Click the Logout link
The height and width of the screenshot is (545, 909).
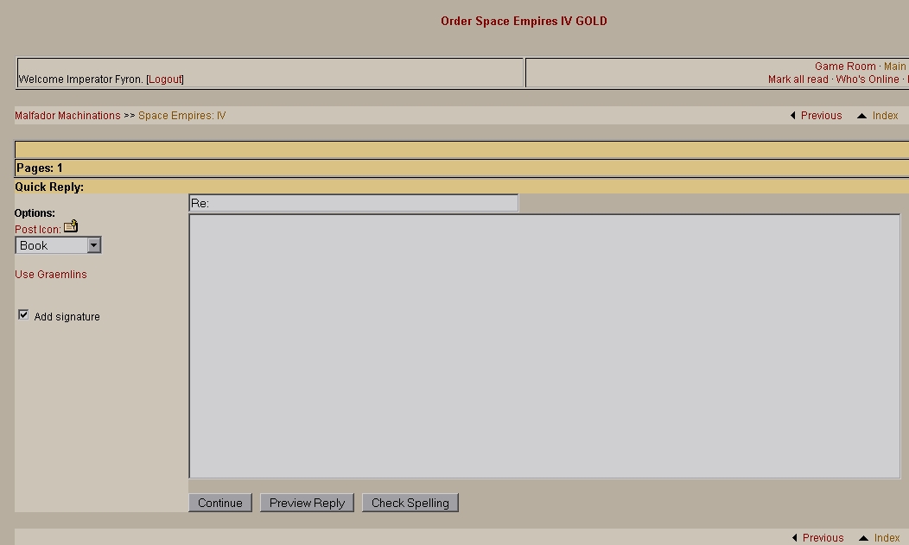164,79
